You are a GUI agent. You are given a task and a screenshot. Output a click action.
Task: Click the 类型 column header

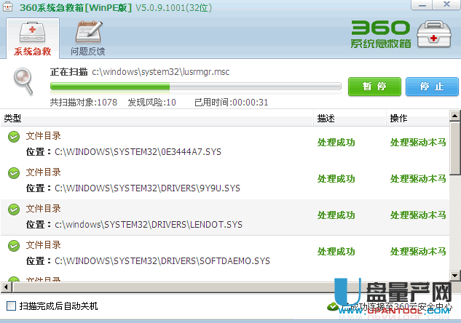(157, 119)
